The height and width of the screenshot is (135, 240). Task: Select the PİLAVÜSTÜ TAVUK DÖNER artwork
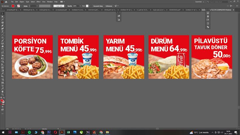point(212,57)
